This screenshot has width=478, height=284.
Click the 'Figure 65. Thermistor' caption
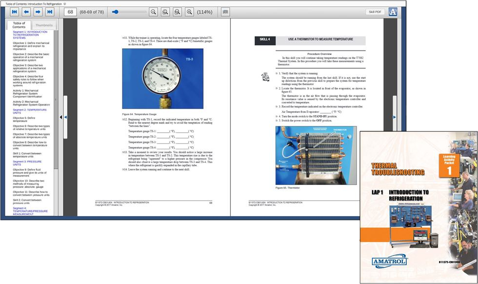click(287, 188)
